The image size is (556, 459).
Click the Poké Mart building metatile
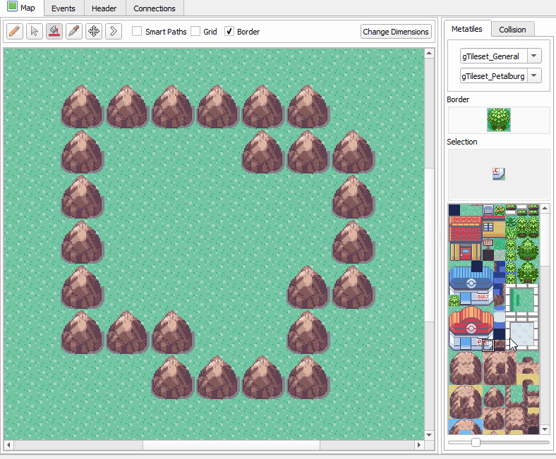click(x=471, y=284)
